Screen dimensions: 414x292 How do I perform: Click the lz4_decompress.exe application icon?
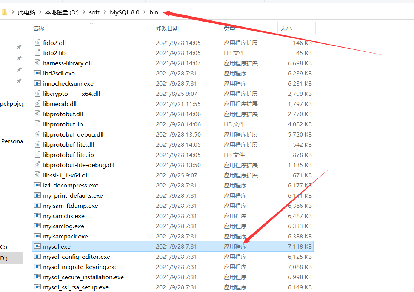[x=37, y=185]
